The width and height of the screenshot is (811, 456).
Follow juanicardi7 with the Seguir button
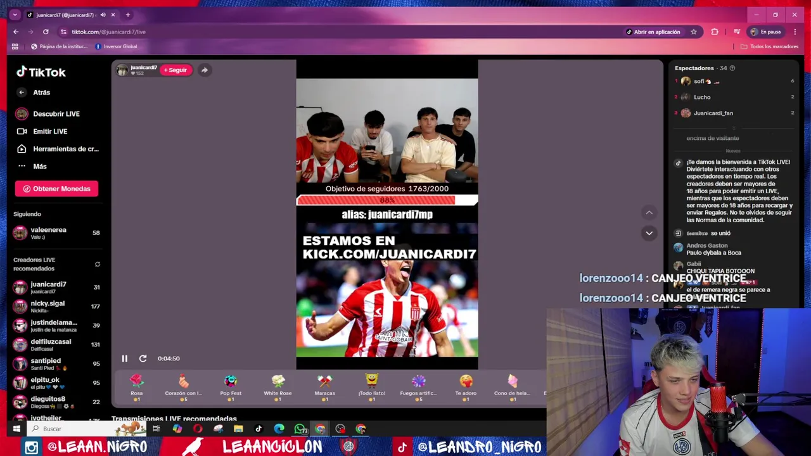176,70
